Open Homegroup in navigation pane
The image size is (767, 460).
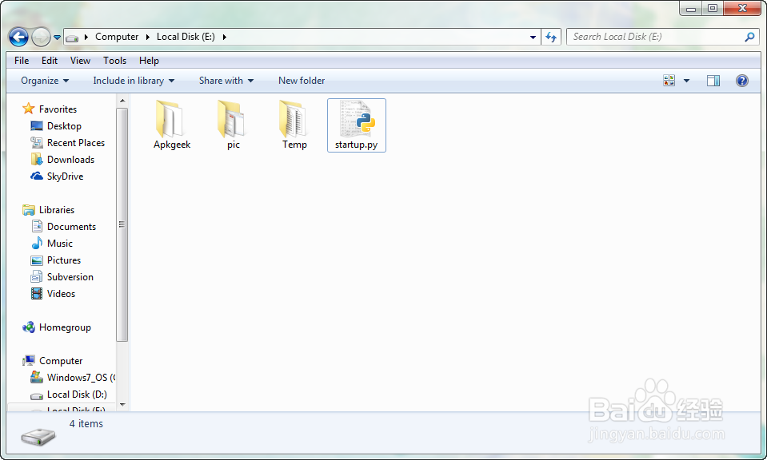[x=57, y=327]
